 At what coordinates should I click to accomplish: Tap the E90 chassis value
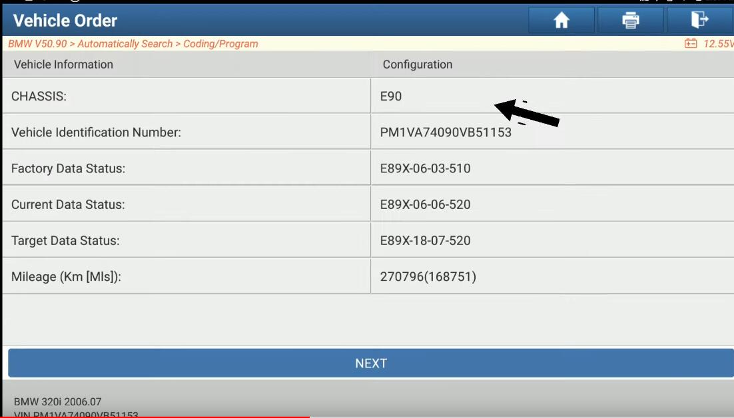coord(391,97)
